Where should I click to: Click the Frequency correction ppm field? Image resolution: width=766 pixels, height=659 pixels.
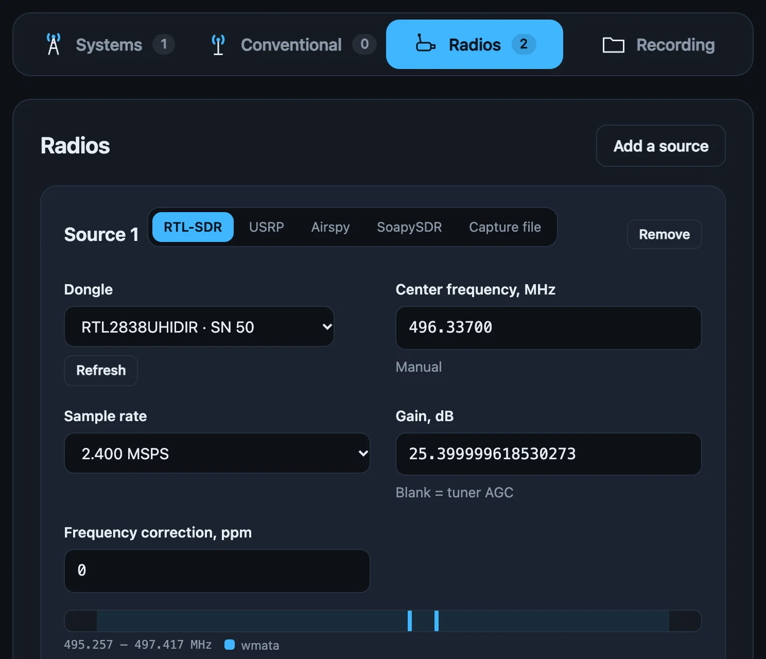(217, 570)
